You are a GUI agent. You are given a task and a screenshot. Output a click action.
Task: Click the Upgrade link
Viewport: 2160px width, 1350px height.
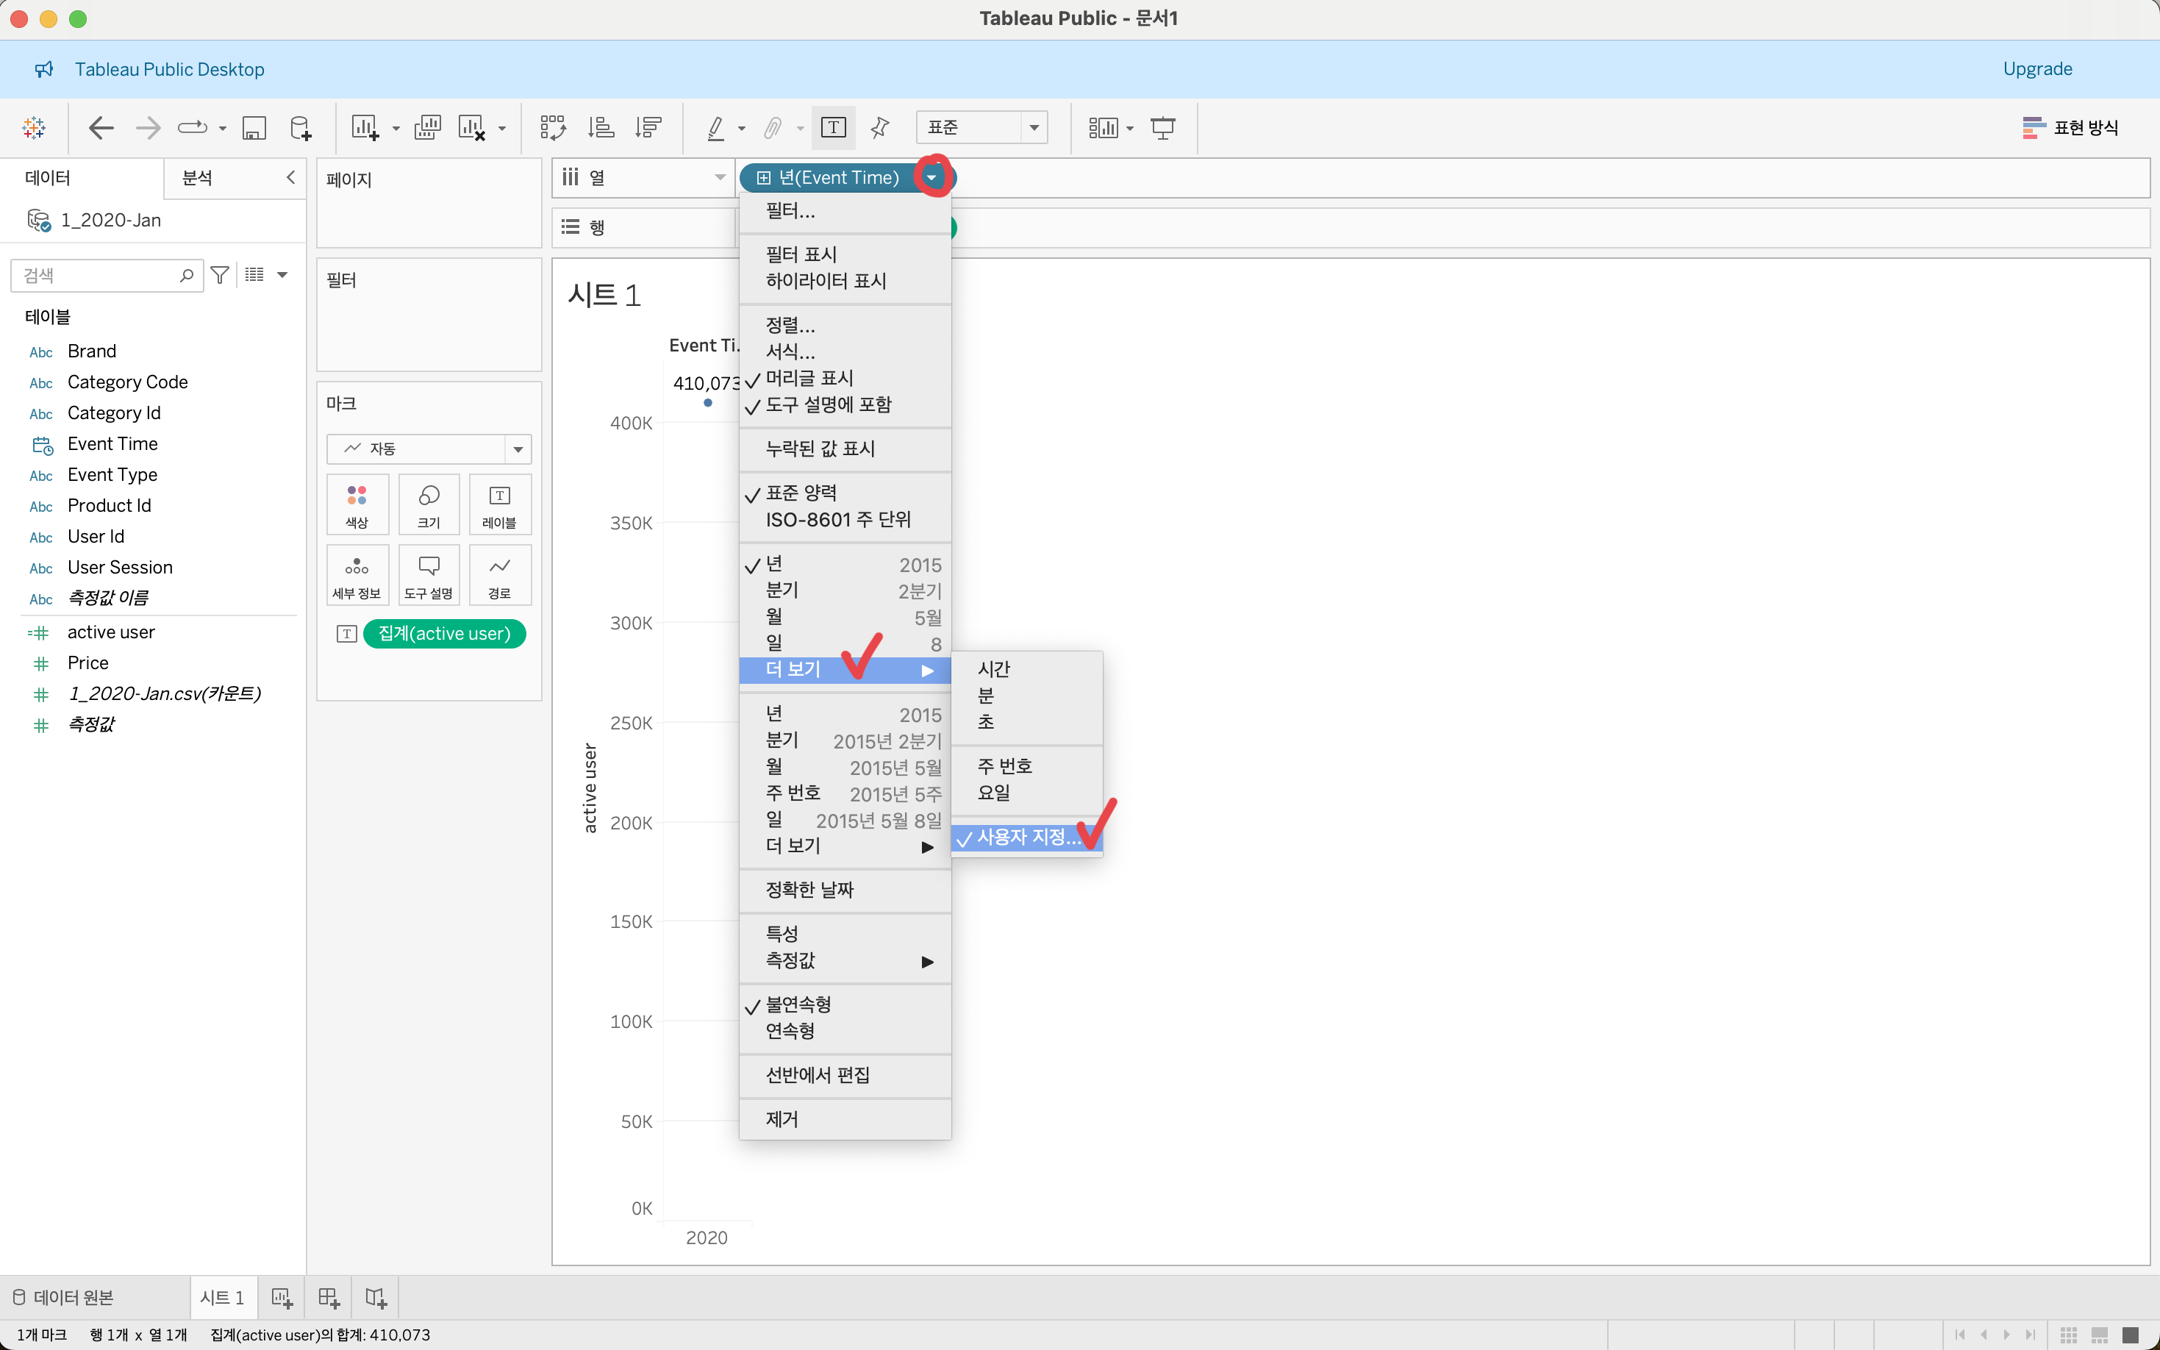click(2036, 69)
